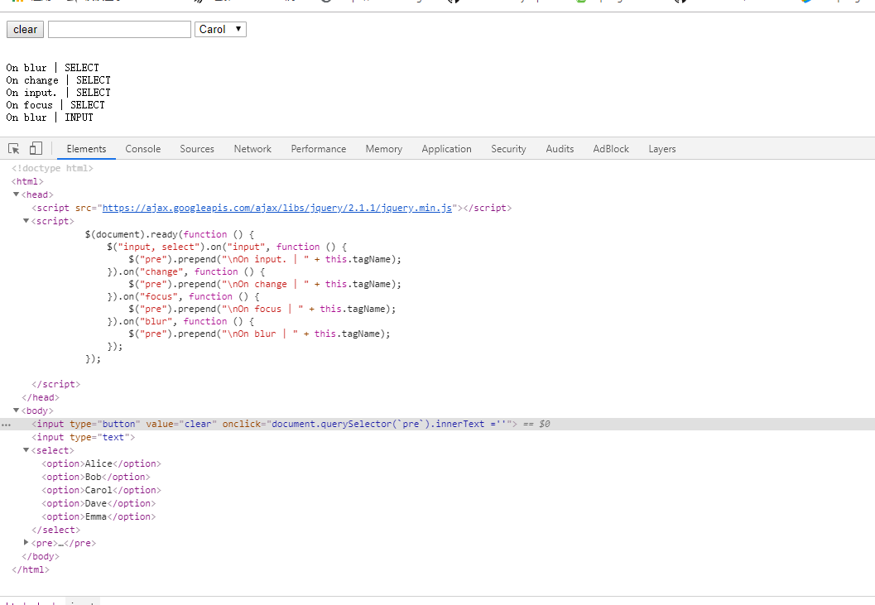Viewport: 875px width, 605px height.
Task: Select the Emma option node
Action: pos(99,516)
